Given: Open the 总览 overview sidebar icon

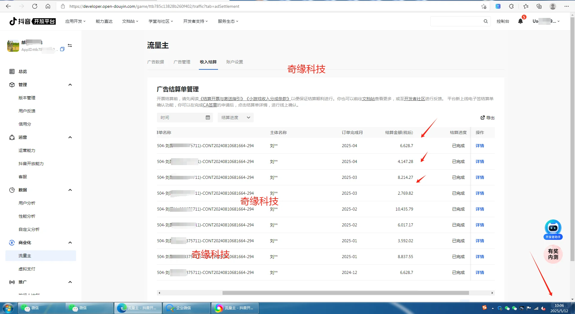Looking at the screenshot, I should point(12,71).
